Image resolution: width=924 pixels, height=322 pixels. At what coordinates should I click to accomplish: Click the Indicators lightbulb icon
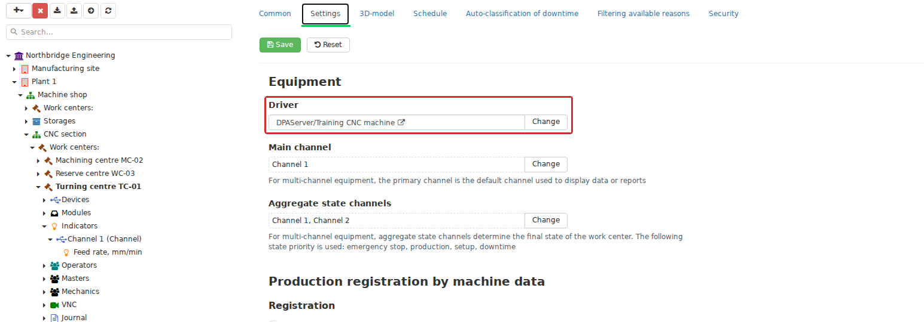tap(54, 226)
